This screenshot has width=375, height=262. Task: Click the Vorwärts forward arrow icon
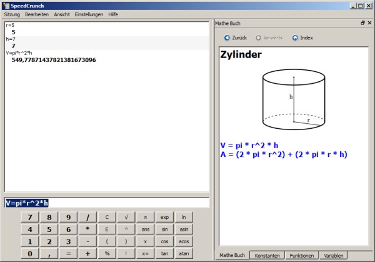pos(258,38)
